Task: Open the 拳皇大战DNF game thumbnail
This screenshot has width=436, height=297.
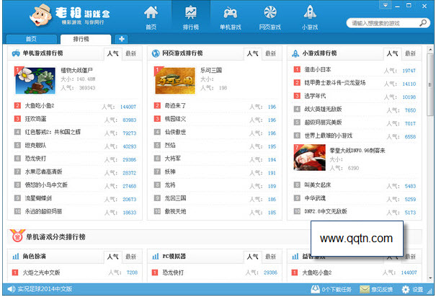Action: point(310,157)
